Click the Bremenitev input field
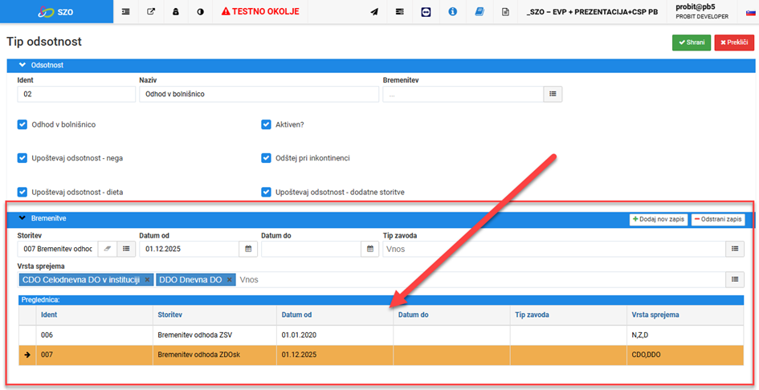The width and height of the screenshot is (759, 390). (x=463, y=95)
